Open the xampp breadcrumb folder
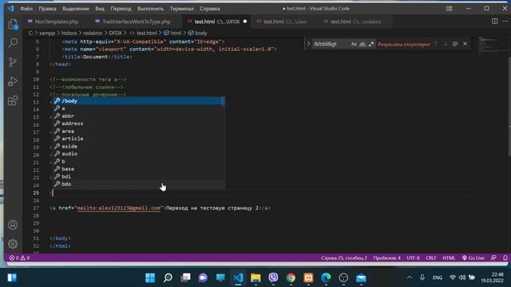 47,33
